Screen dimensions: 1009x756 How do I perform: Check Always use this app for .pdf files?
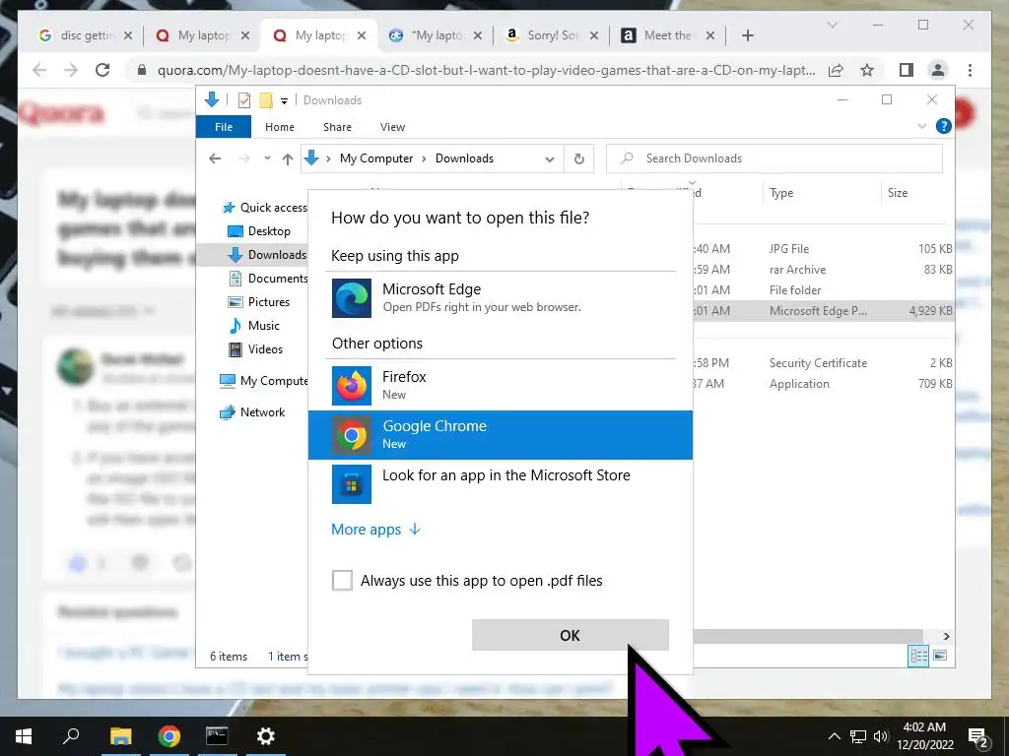pos(342,580)
